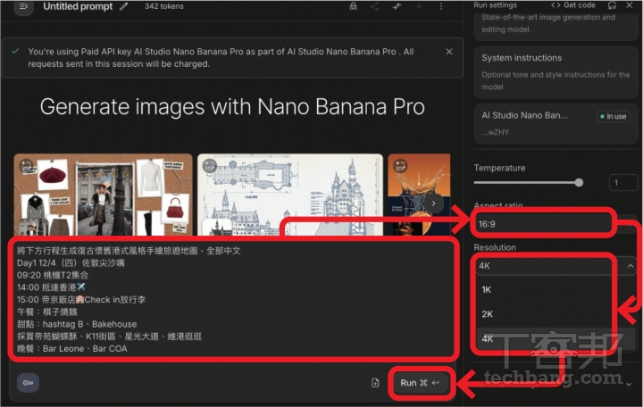
Task: Click the Resolution dropdown chevron arrow
Action: click(x=630, y=266)
